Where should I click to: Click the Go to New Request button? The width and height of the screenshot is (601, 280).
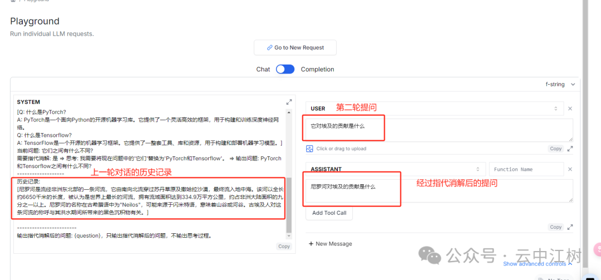[295, 47]
